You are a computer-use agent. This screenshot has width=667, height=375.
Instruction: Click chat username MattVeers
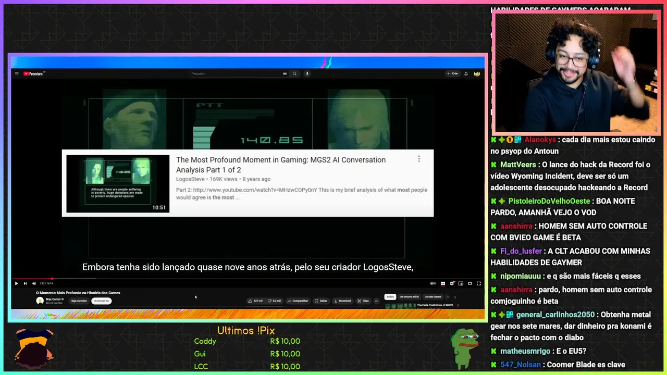[518, 165]
